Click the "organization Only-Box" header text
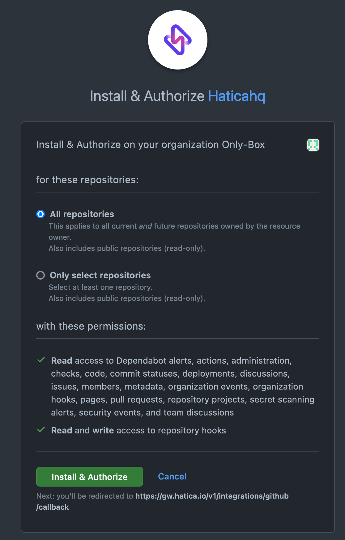Screen dimensions: 345x540 click(151, 145)
